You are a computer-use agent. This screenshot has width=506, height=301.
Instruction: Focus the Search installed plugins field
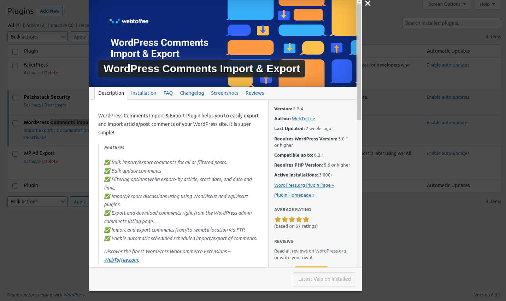(451, 23)
